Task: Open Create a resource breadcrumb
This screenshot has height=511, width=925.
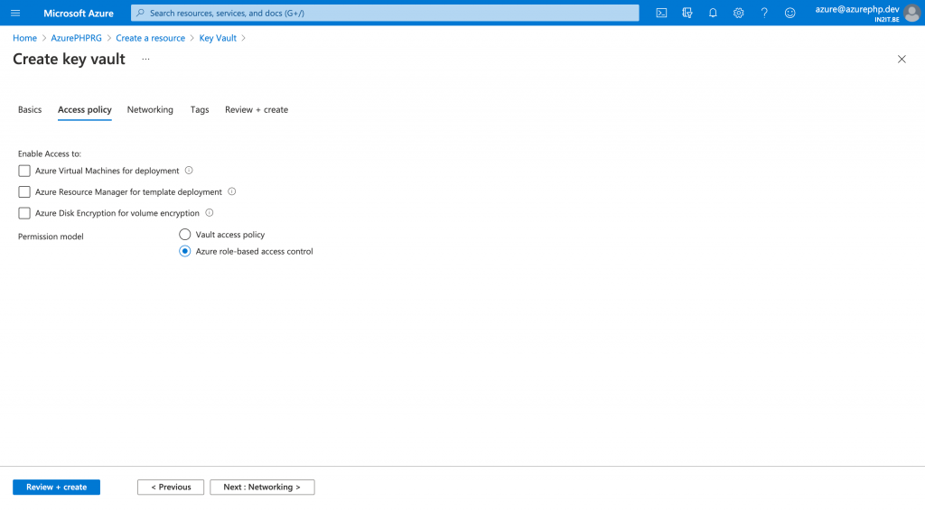Action: pos(151,38)
